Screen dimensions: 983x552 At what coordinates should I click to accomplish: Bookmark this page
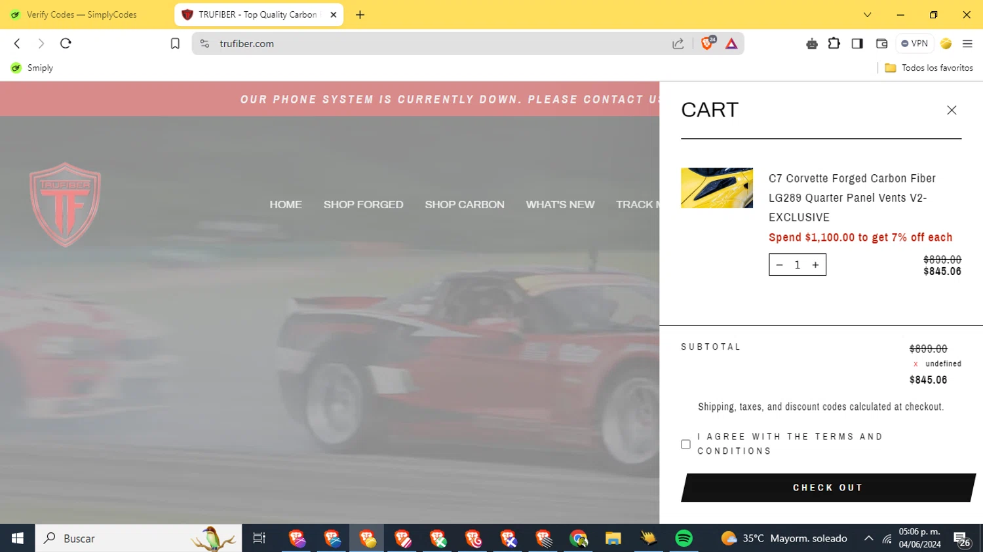(175, 44)
